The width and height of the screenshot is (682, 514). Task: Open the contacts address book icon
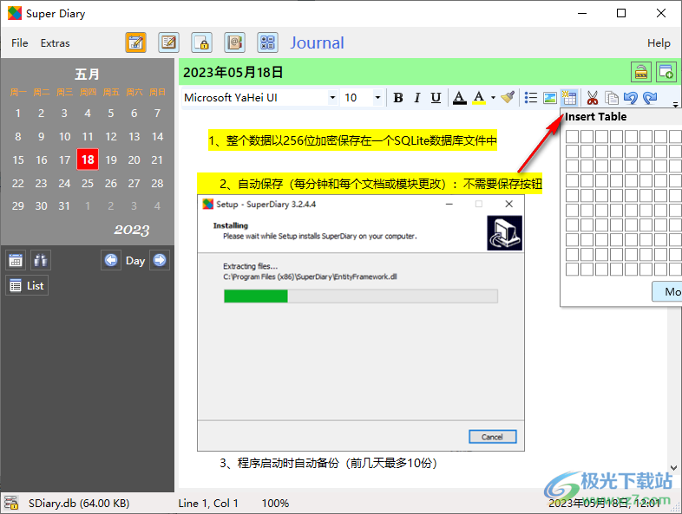coord(235,42)
